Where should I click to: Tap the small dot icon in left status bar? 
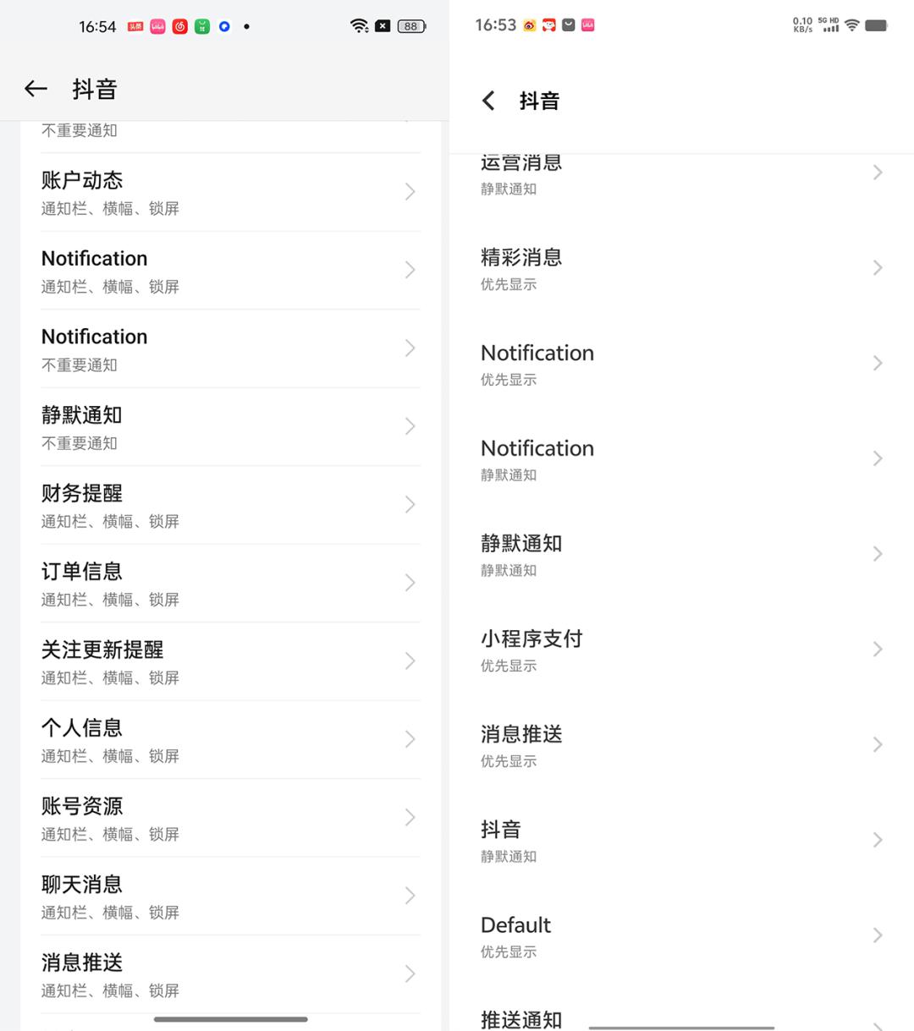246,26
